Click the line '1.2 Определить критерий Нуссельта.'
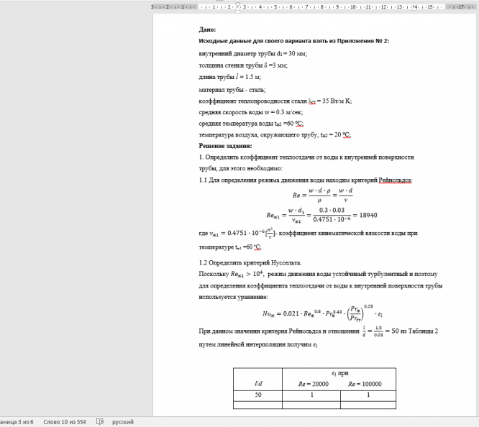The image size is (479, 427). [250, 262]
